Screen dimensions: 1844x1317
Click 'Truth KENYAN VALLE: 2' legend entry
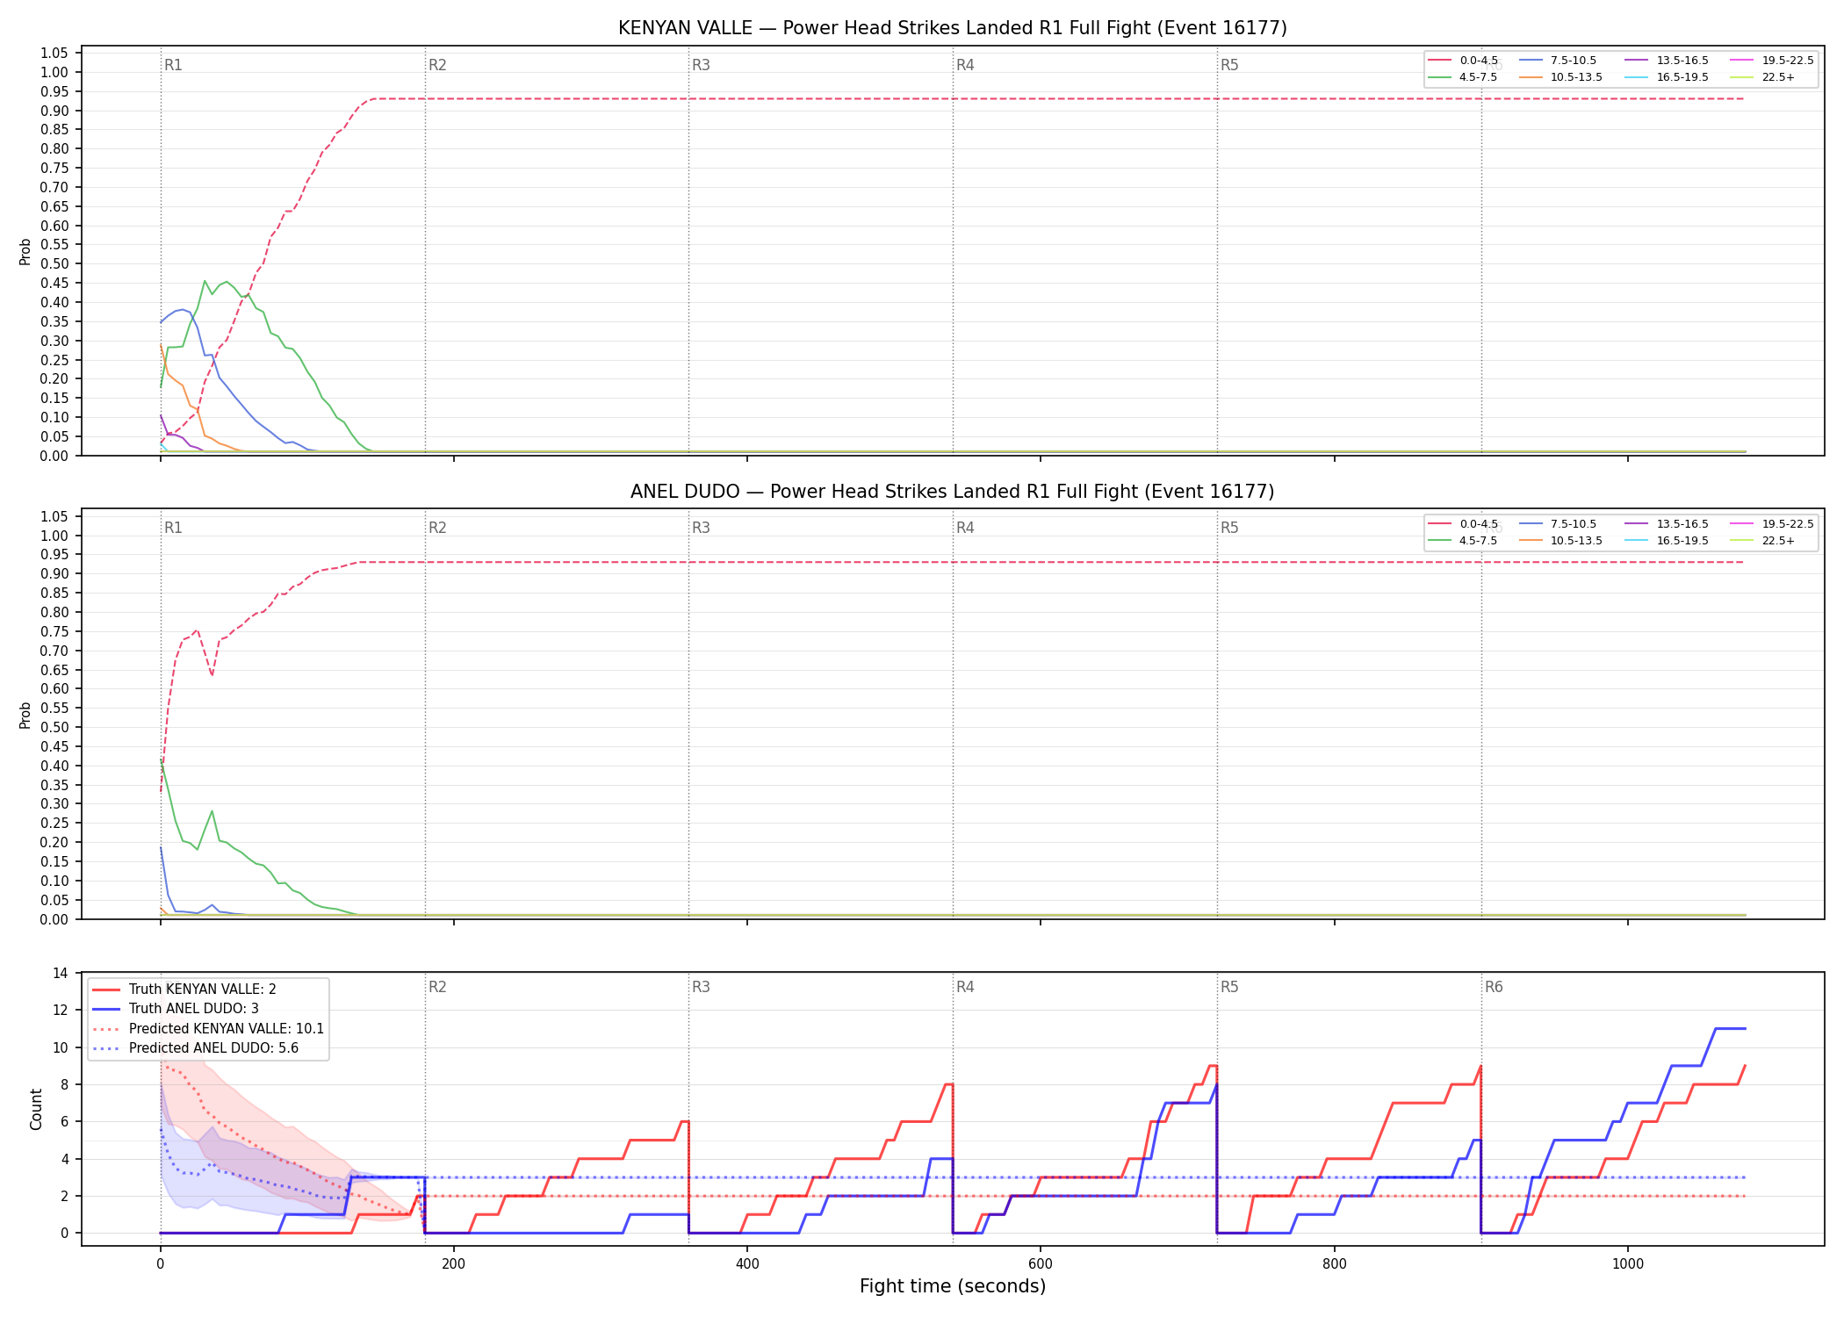[x=184, y=990]
